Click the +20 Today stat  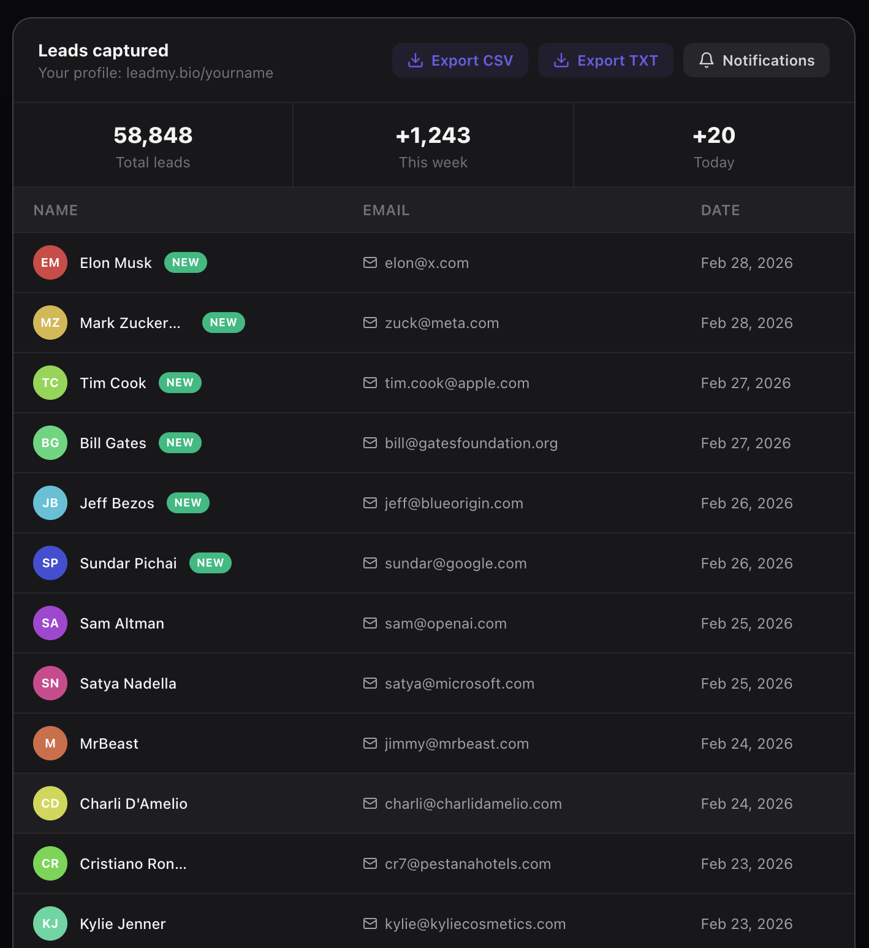click(x=714, y=145)
